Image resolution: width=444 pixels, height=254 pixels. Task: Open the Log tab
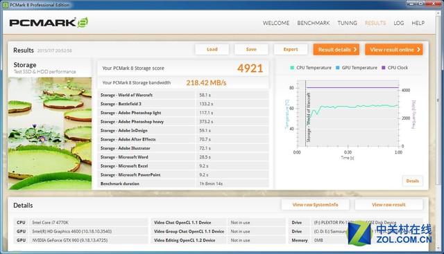pyautogui.click(x=399, y=23)
